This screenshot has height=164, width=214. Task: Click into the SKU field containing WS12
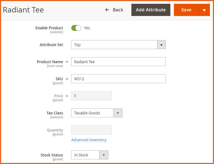[x=118, y=79]
